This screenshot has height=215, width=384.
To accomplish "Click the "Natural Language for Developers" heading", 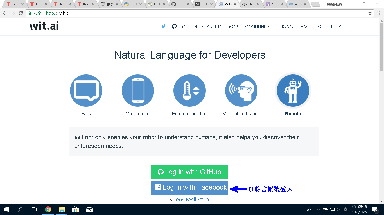I will (190, 55).
